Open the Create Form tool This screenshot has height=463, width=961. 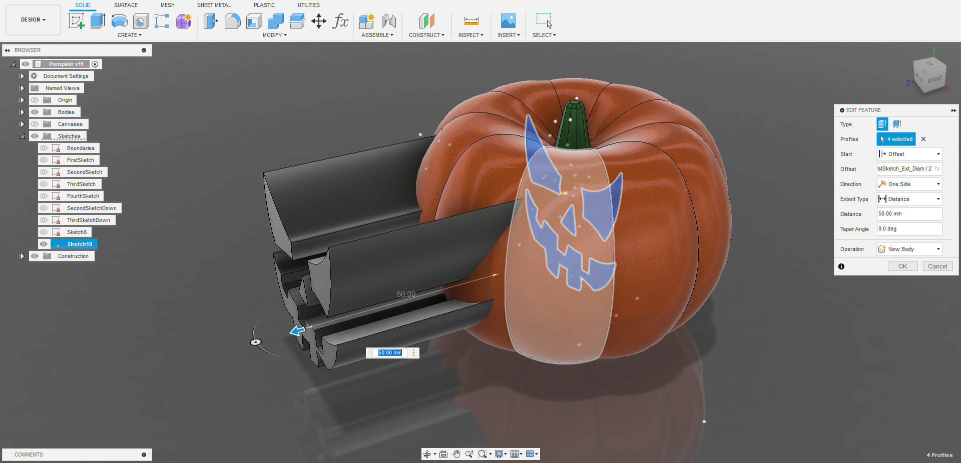coord(184,21)
